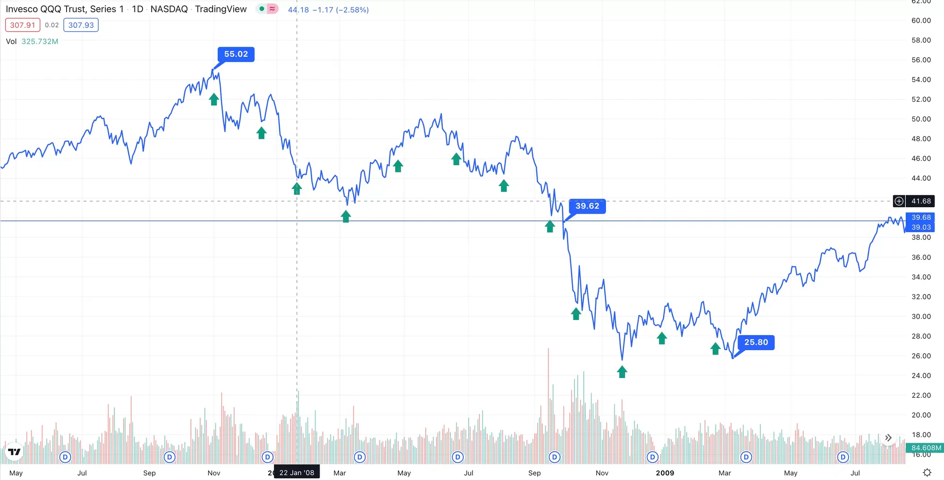
Task: Click the D marker just left of 2009
Action: point(652,457)
